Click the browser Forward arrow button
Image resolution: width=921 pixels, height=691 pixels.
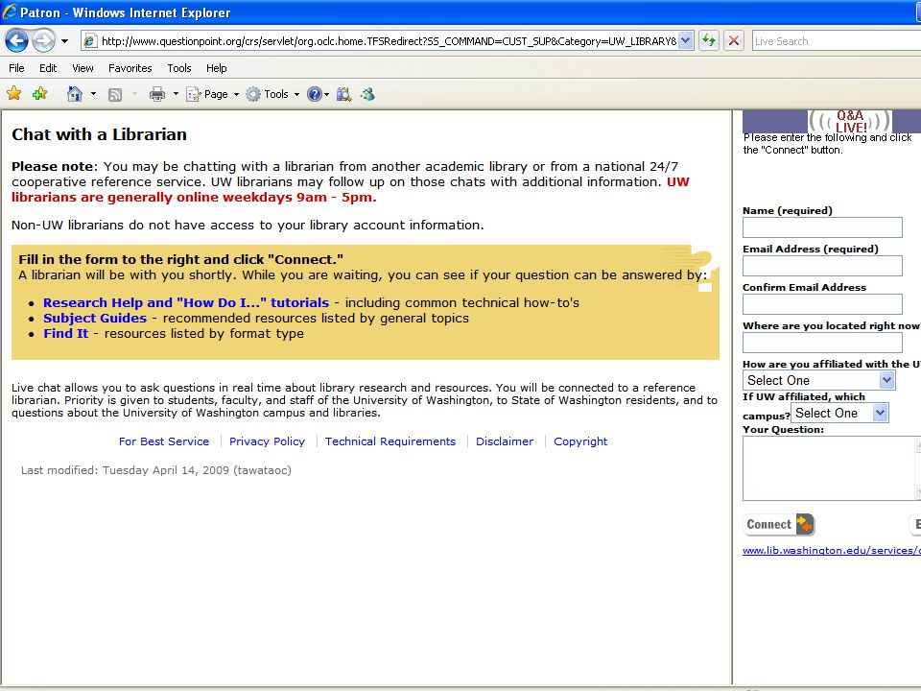(x=43, y=41)
